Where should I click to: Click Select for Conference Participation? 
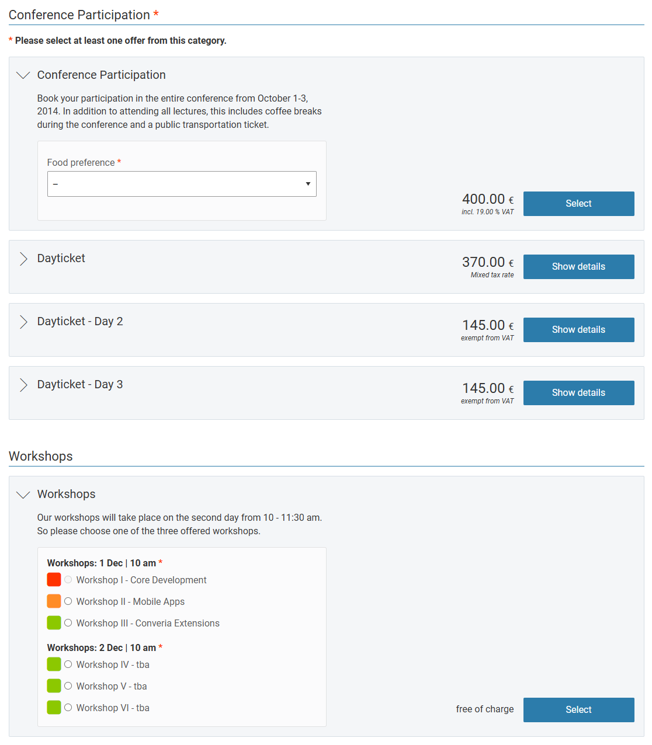[578, 203]
